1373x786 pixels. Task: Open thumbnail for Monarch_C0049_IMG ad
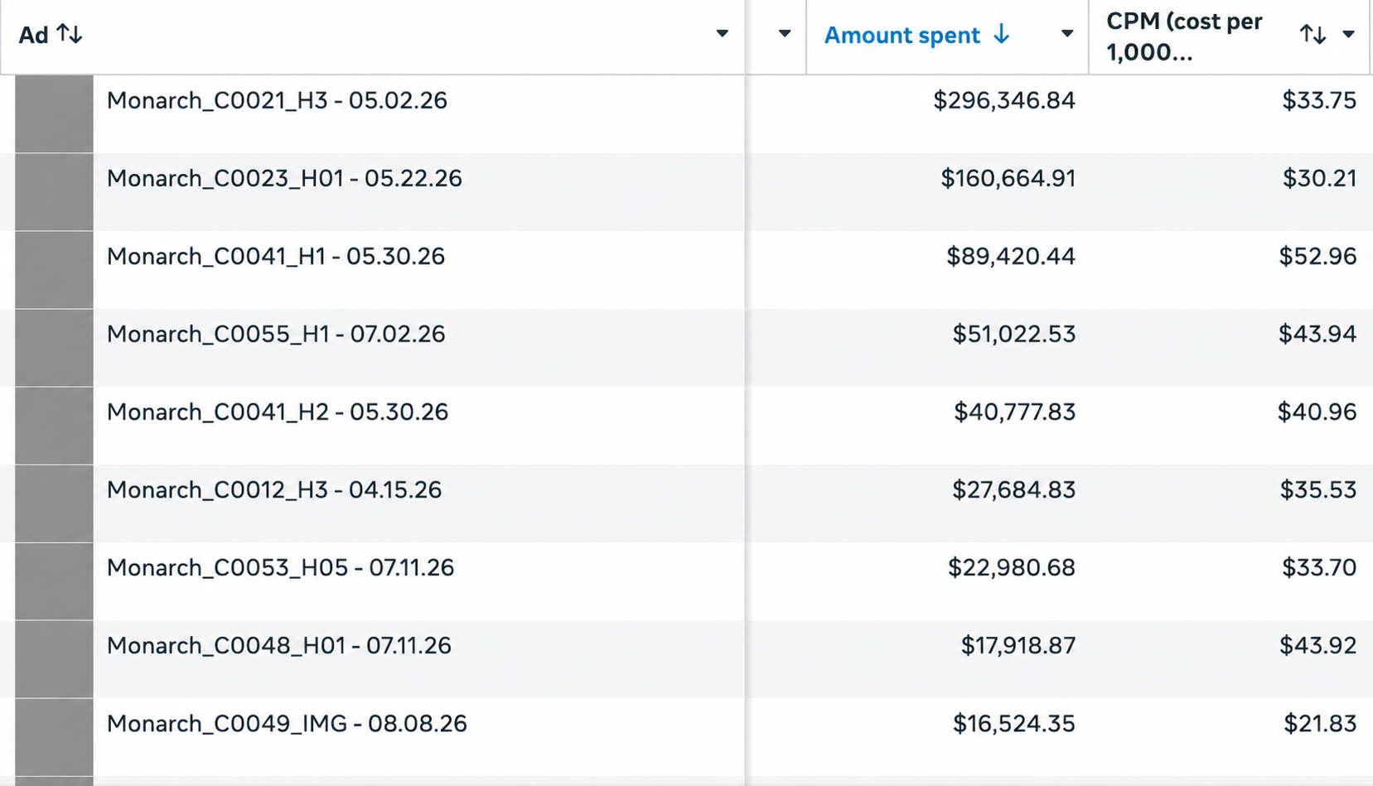point(54,736)
